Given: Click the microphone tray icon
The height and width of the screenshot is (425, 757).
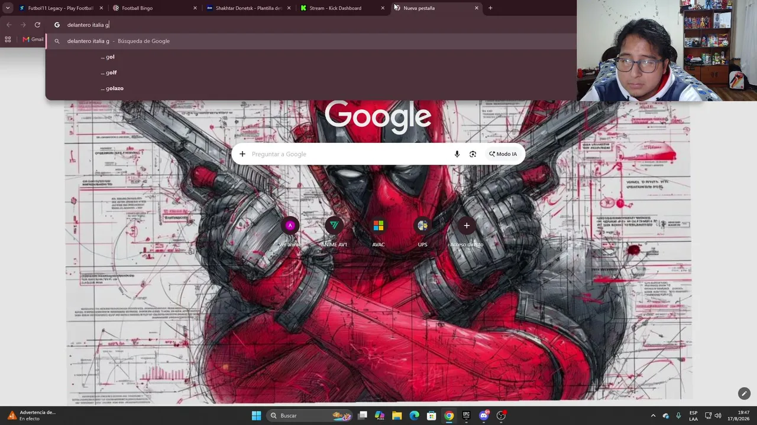Looking at the screenshot, I should pyautogui.click(x=678, y=416).
